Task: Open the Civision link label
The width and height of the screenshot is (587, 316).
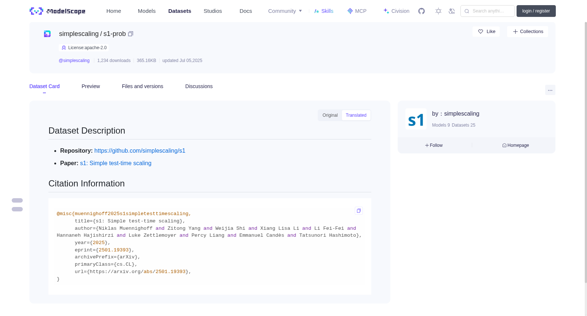Action: tap(400, 11)
